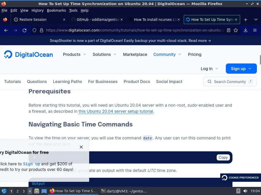Copy the date command code block

(x=223, y=157)
